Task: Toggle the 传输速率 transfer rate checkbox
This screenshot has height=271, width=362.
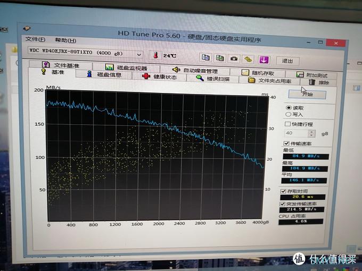Action: pos(286,143)
